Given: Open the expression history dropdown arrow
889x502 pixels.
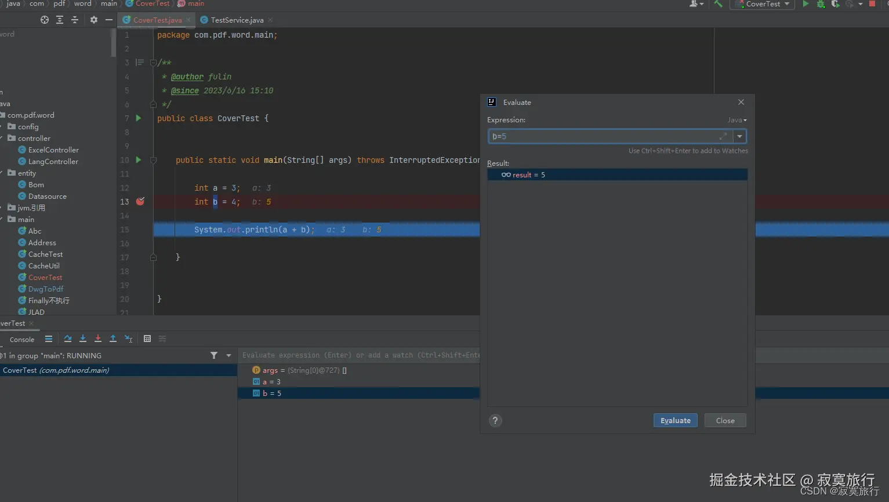Looking at the screenshot, I should (739, 137).
